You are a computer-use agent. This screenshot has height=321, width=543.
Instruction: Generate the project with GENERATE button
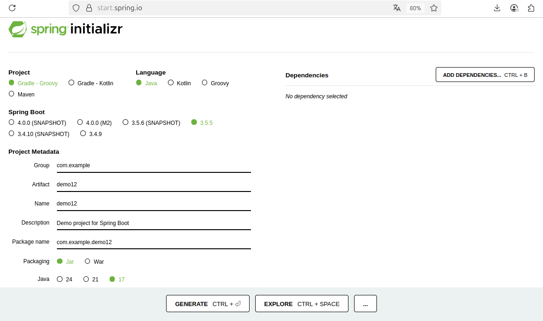pos(208,304)
